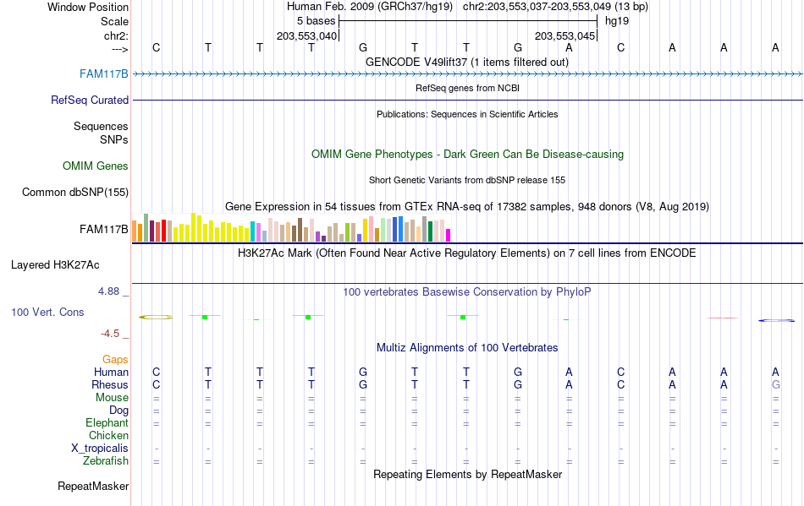Screen dimensions: 804x506
Task: Click the Common dbSNP(155) track label
Action: (x=75, y=193)
